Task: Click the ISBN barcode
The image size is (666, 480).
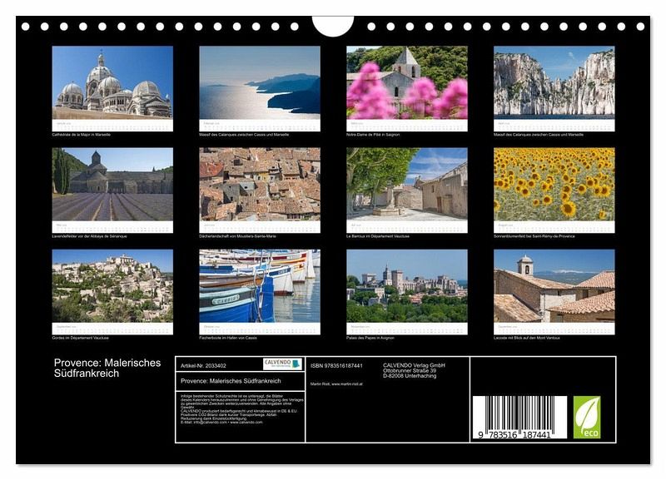Action: tap(519, 417)
